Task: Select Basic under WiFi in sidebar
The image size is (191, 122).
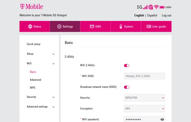Action: coord(33,72)
